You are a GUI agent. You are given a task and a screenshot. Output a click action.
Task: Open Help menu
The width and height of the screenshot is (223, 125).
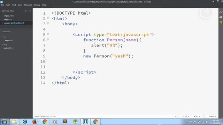click(x=44, y=5)
